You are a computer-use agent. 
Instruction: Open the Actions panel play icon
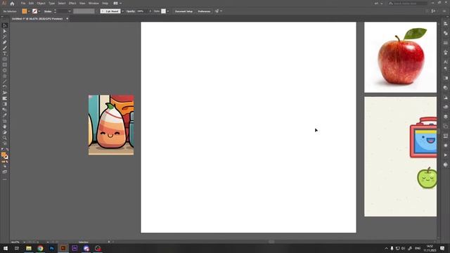click(445, 155)
